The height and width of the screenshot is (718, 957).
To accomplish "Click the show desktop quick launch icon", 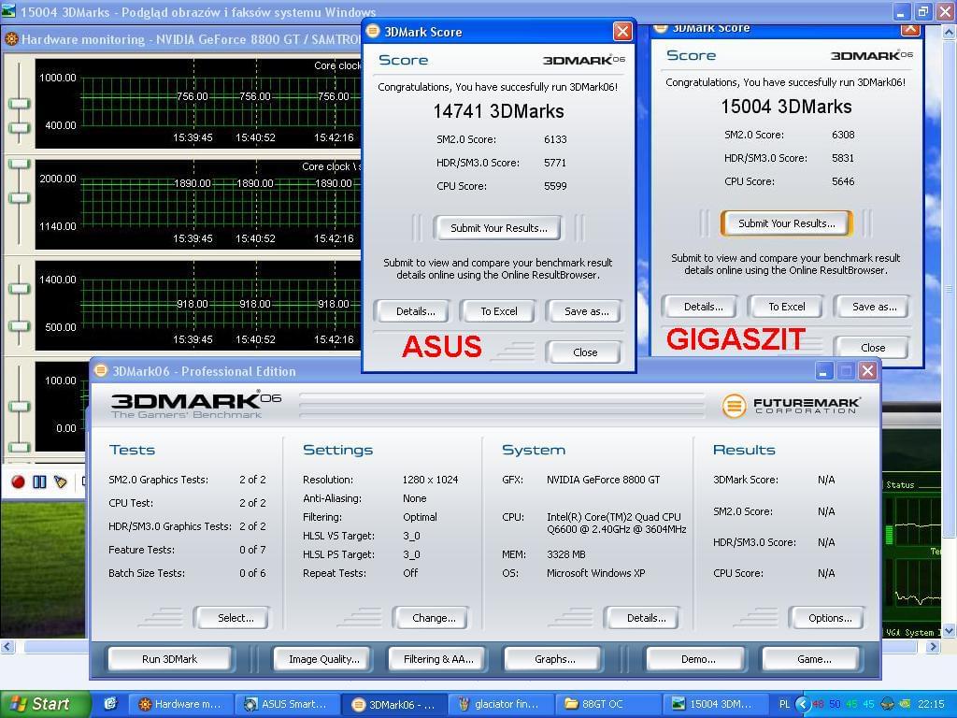I will pyautogui.click(x=110, y=704).
